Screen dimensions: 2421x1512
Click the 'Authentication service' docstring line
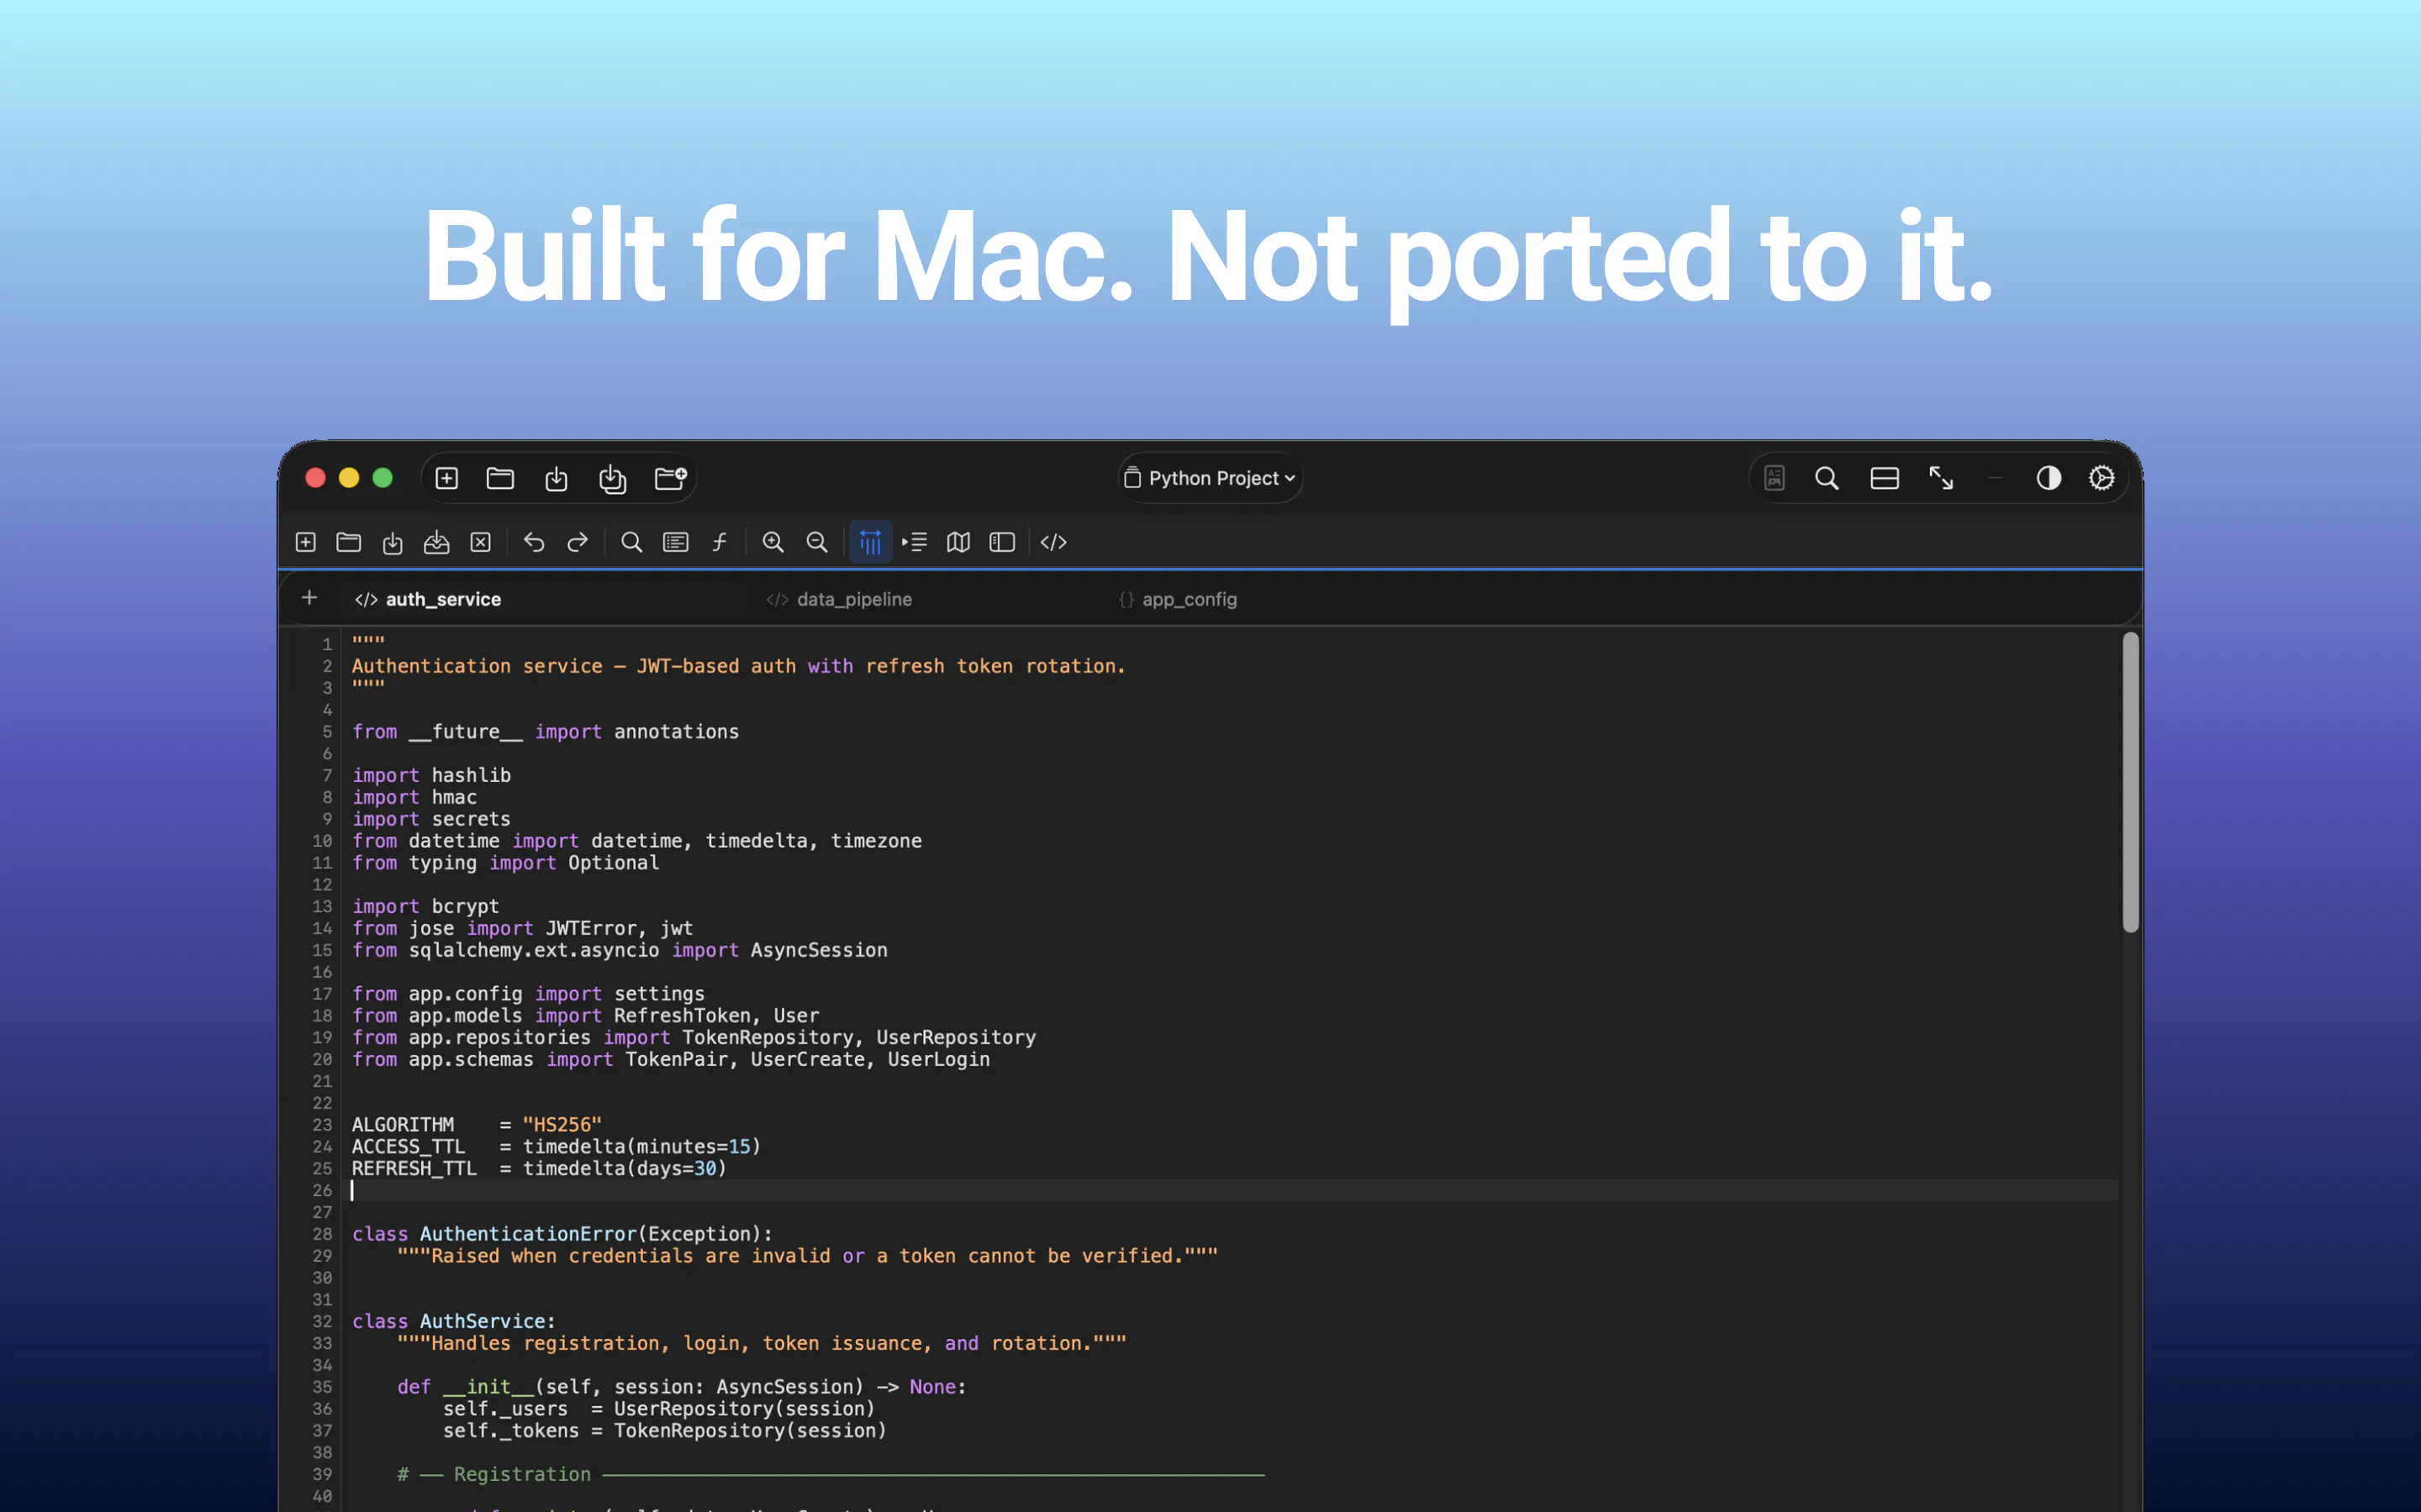tap(738, 666)
